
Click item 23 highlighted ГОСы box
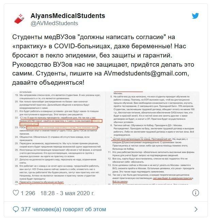[62, 128]
